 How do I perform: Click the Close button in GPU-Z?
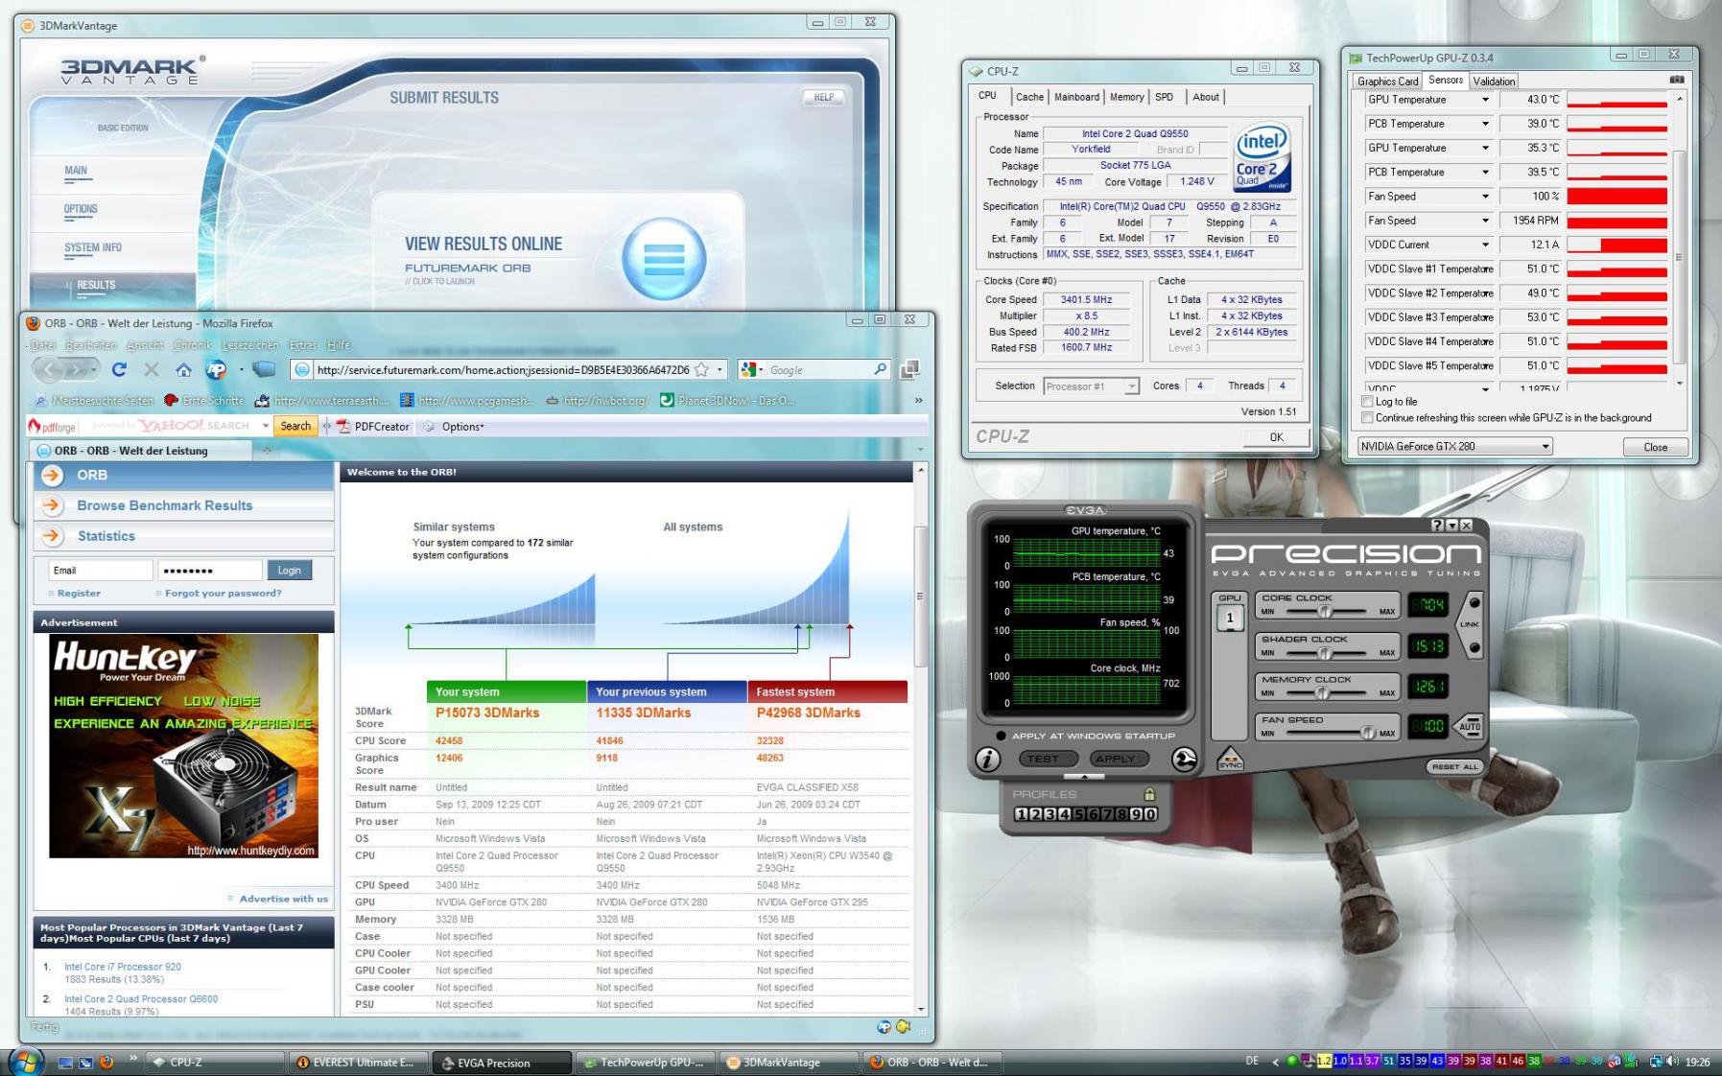1655,447
